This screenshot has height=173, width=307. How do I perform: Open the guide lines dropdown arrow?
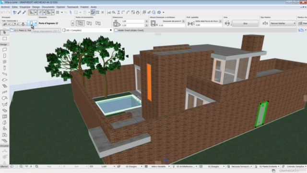pos(35,12)
